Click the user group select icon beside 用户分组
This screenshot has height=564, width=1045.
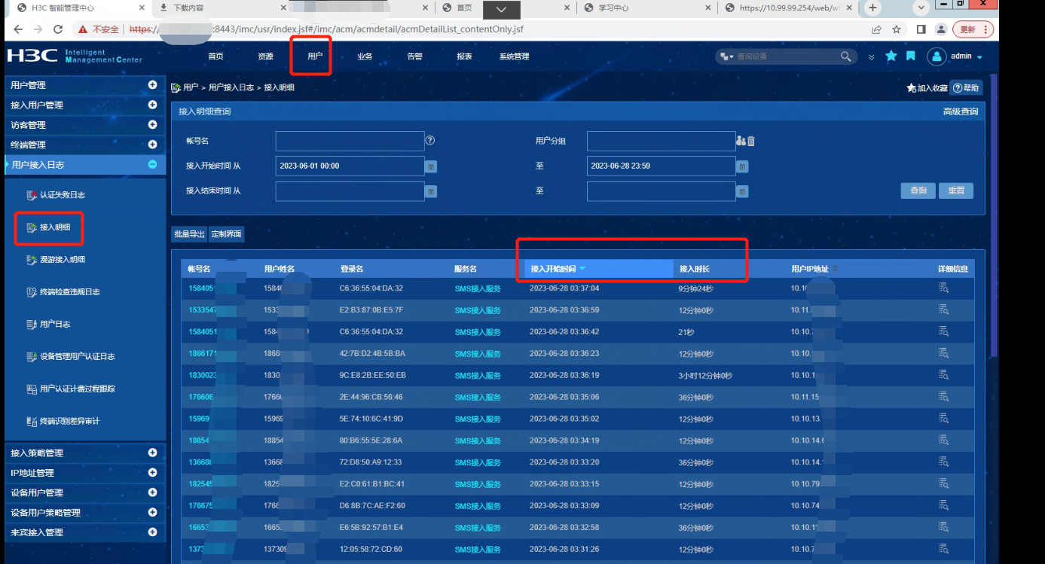(741, 141)
